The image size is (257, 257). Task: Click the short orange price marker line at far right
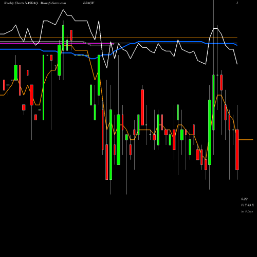click(x=246, y=140)
